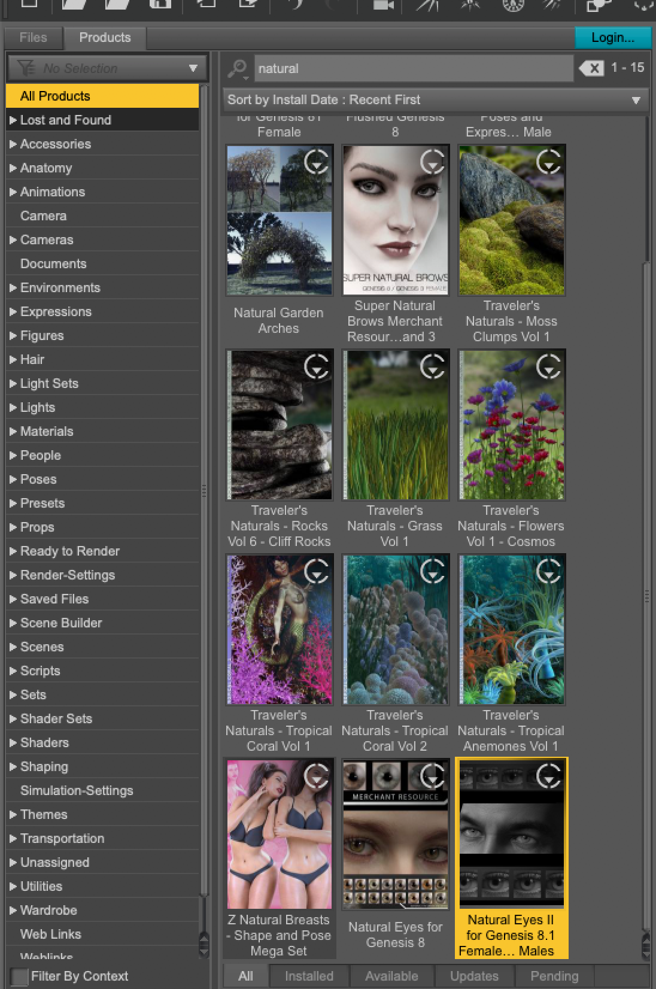
Task: Select the Scene Builder category label
Action: [61, 623]
